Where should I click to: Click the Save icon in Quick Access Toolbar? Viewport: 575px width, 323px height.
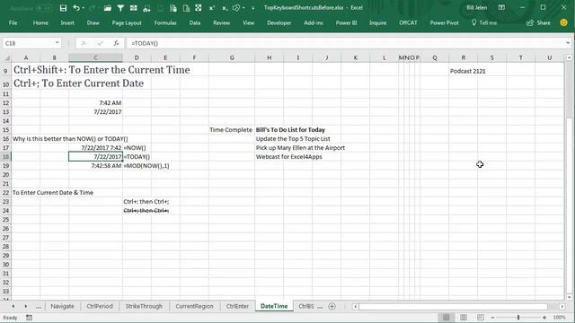(x=63, y=8)
